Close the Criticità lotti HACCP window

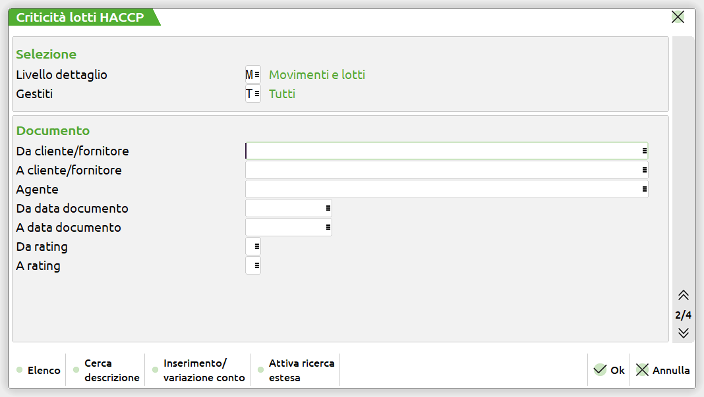678,17
